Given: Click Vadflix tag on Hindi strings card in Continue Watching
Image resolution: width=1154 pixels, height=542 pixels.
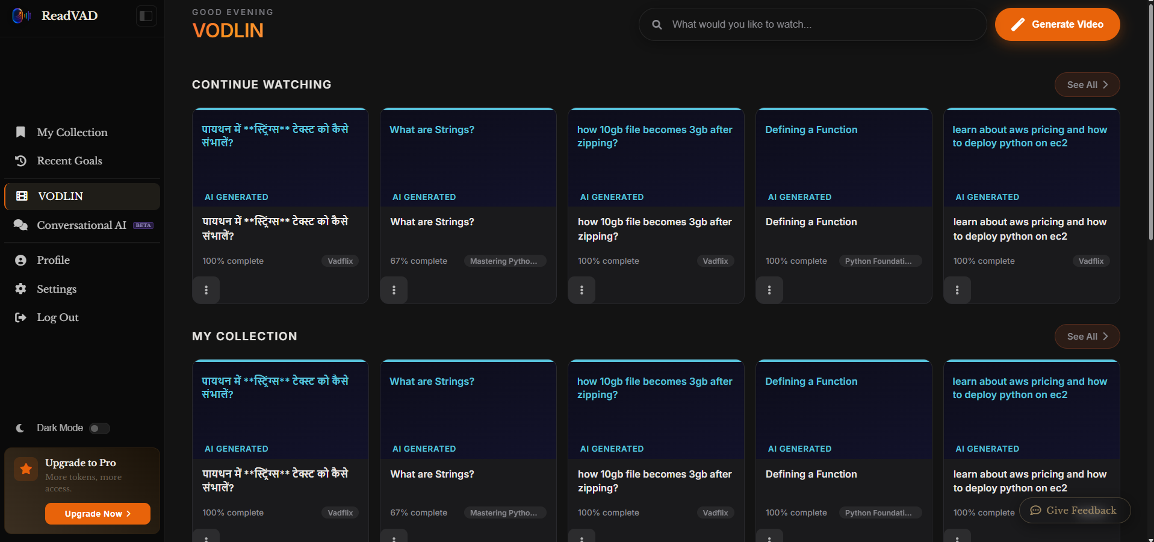Looking at the screenshot, I should tap(340, 261).
